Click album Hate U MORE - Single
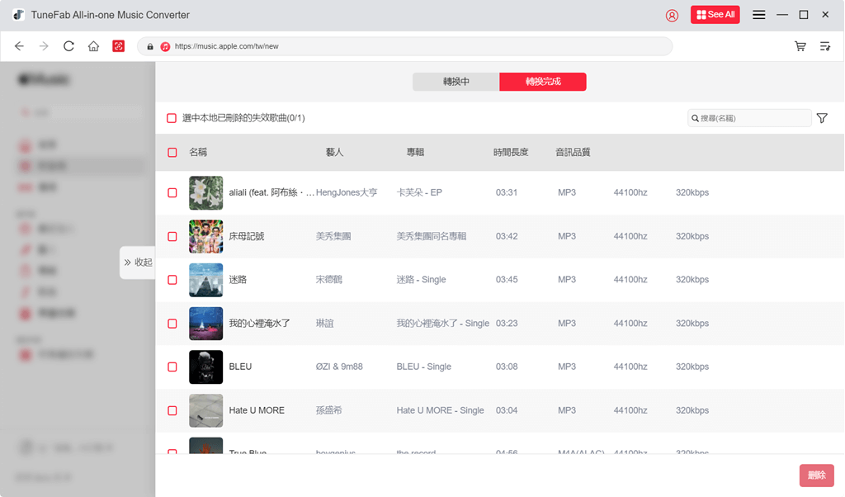 pyautogui.click(x=441, y=410)
